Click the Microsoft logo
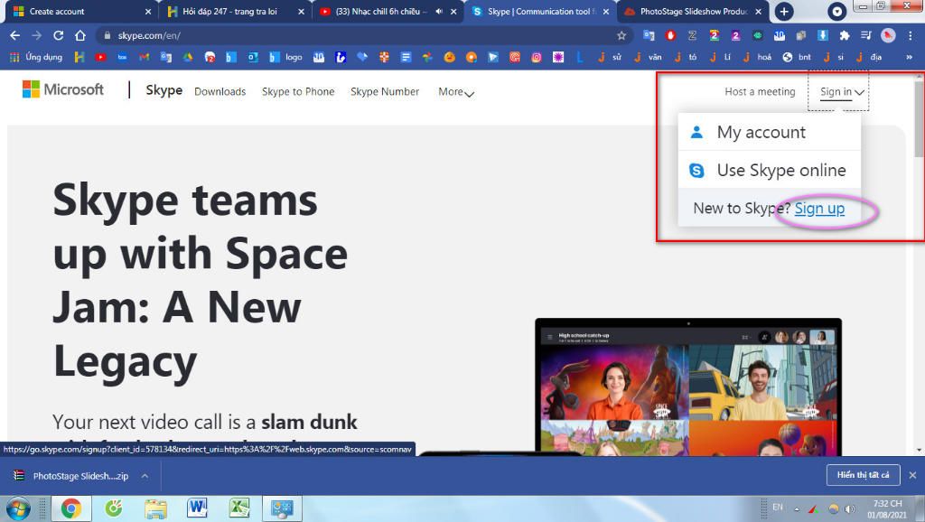 pyautogui.click(x=63, y=89)
